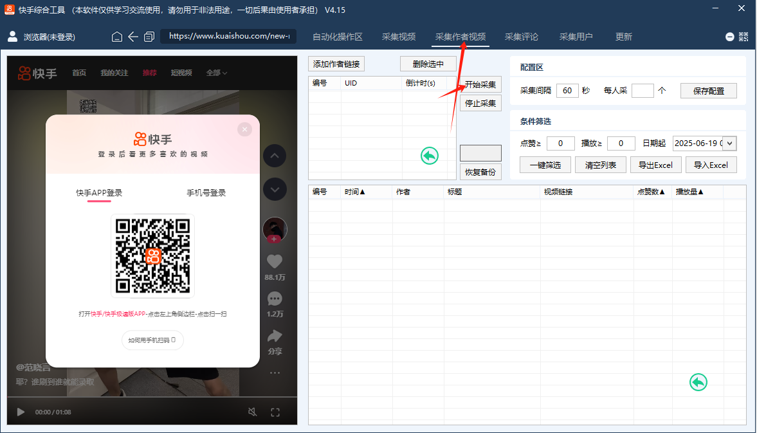Select the 采集作者视频 tab
The height and width of the screenshot is (433, 757).
point(461,37)
